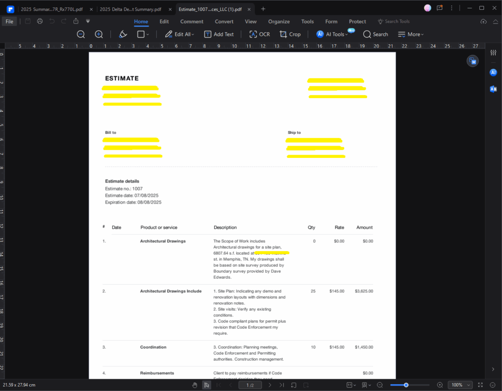Zoom out using status bar button
Screen dimensions: 502x391
tap(380, 385)
